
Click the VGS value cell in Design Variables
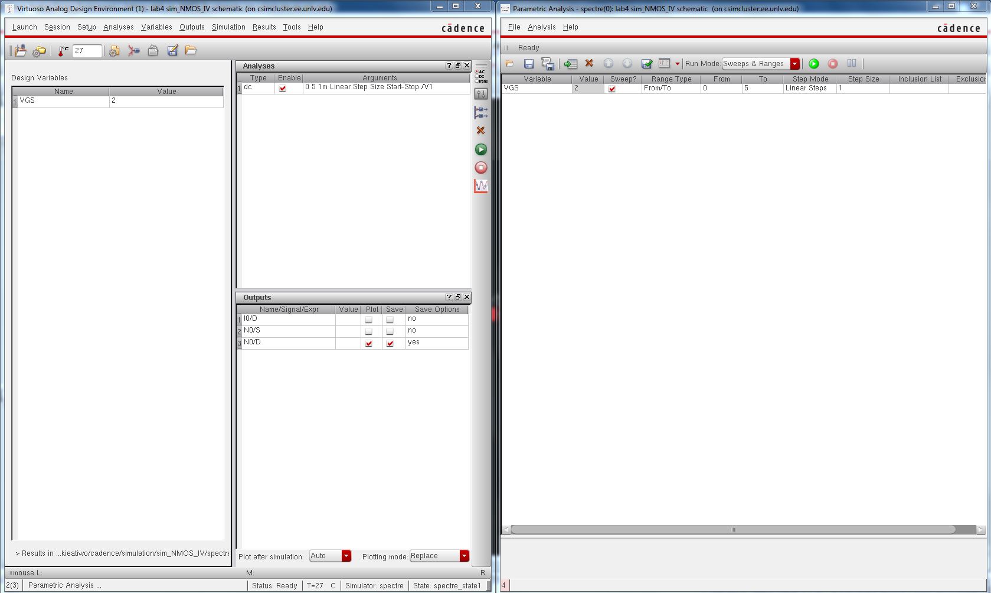tap(166, 101)
